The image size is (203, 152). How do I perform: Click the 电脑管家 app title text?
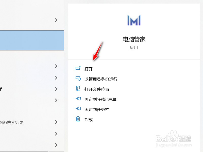(134, 39)
